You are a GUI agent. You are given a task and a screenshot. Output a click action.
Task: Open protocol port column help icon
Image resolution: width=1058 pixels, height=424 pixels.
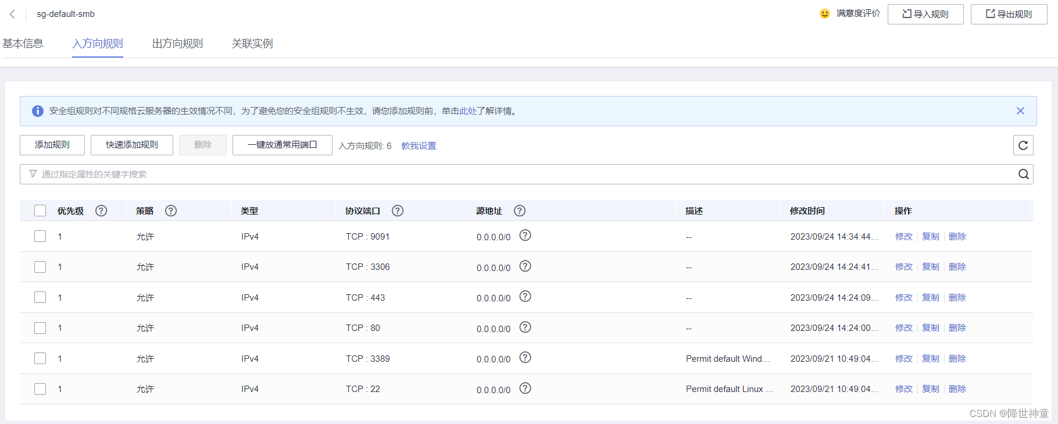pyautogui.click(x=398, y=211)
